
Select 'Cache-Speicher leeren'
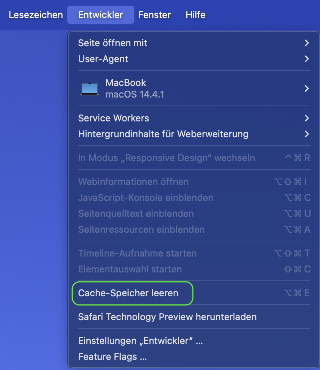[128, 293]
